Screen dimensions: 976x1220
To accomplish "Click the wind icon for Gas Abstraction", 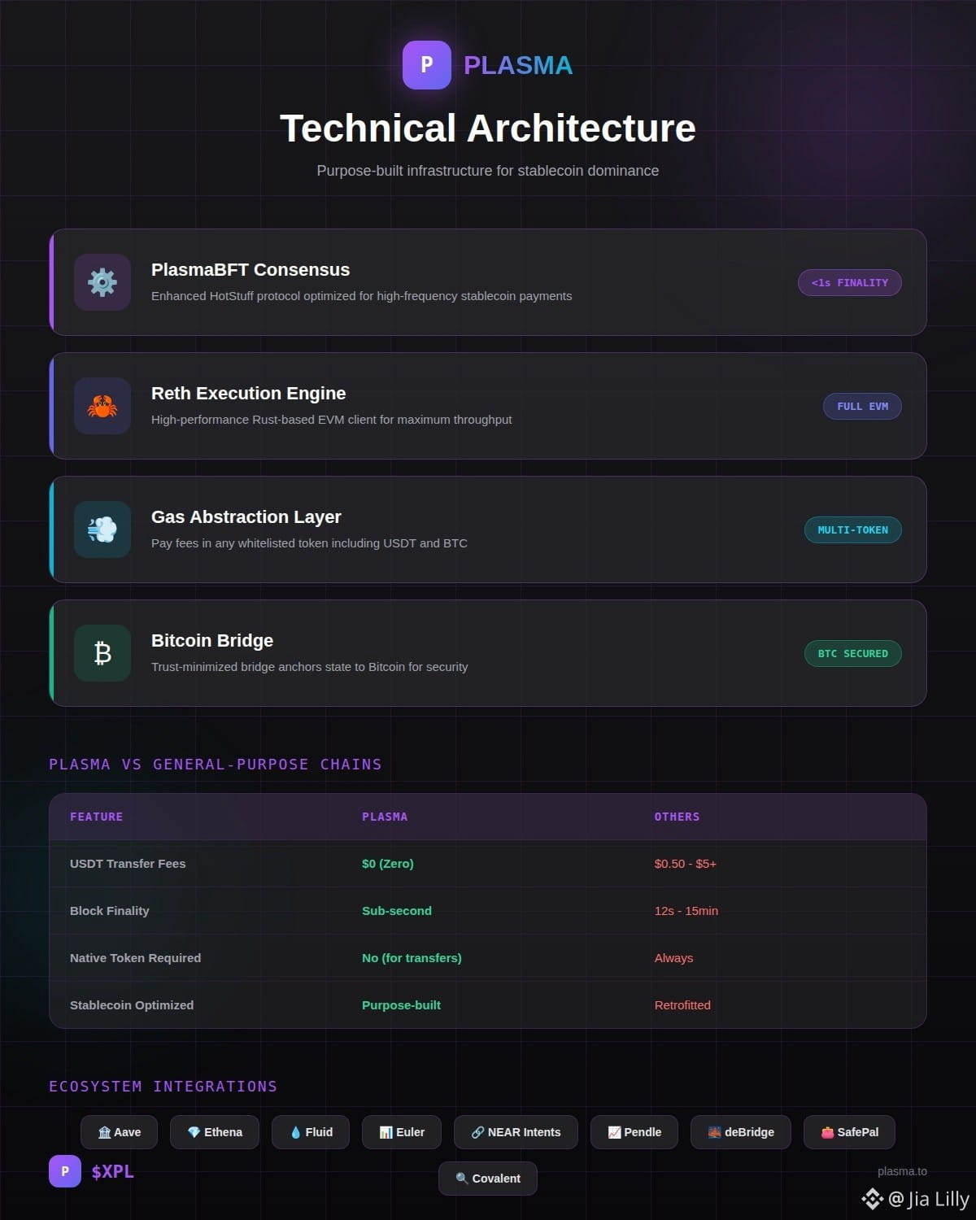I will tap(102, 529).
